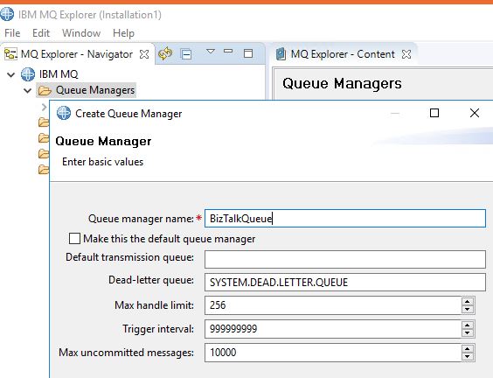
Task: Increase Max uncommitted messages with the up arrow
Action: coord(468,349)
